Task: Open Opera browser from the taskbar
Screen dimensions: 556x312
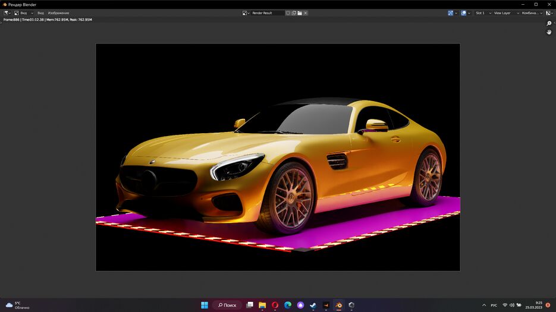Action: [x=275, y=305]
